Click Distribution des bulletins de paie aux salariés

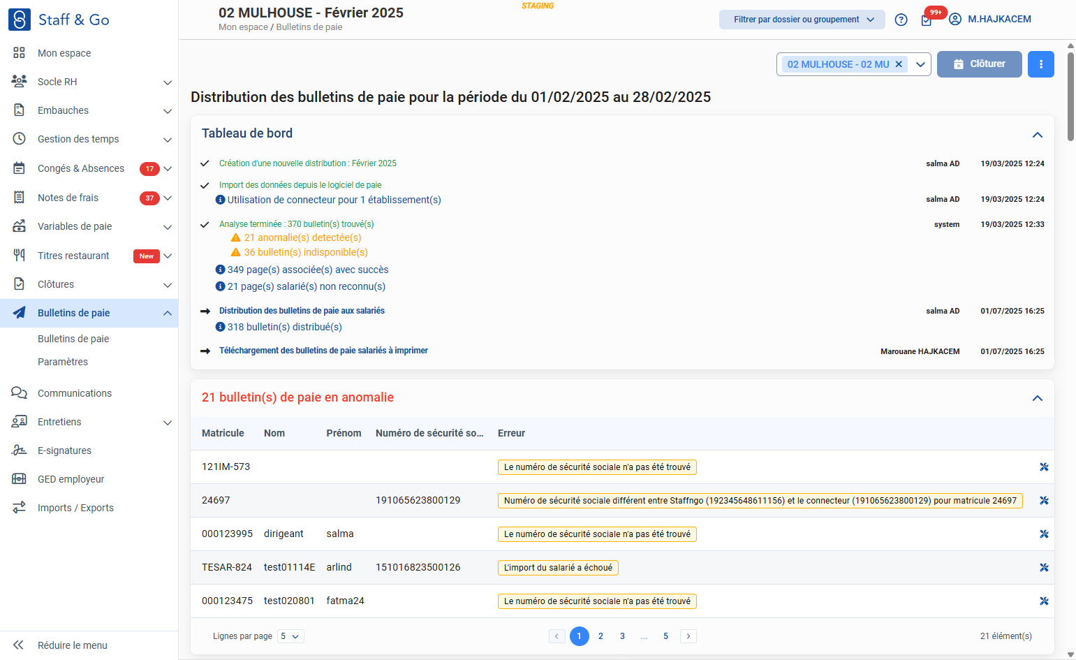tap(302, 311)
